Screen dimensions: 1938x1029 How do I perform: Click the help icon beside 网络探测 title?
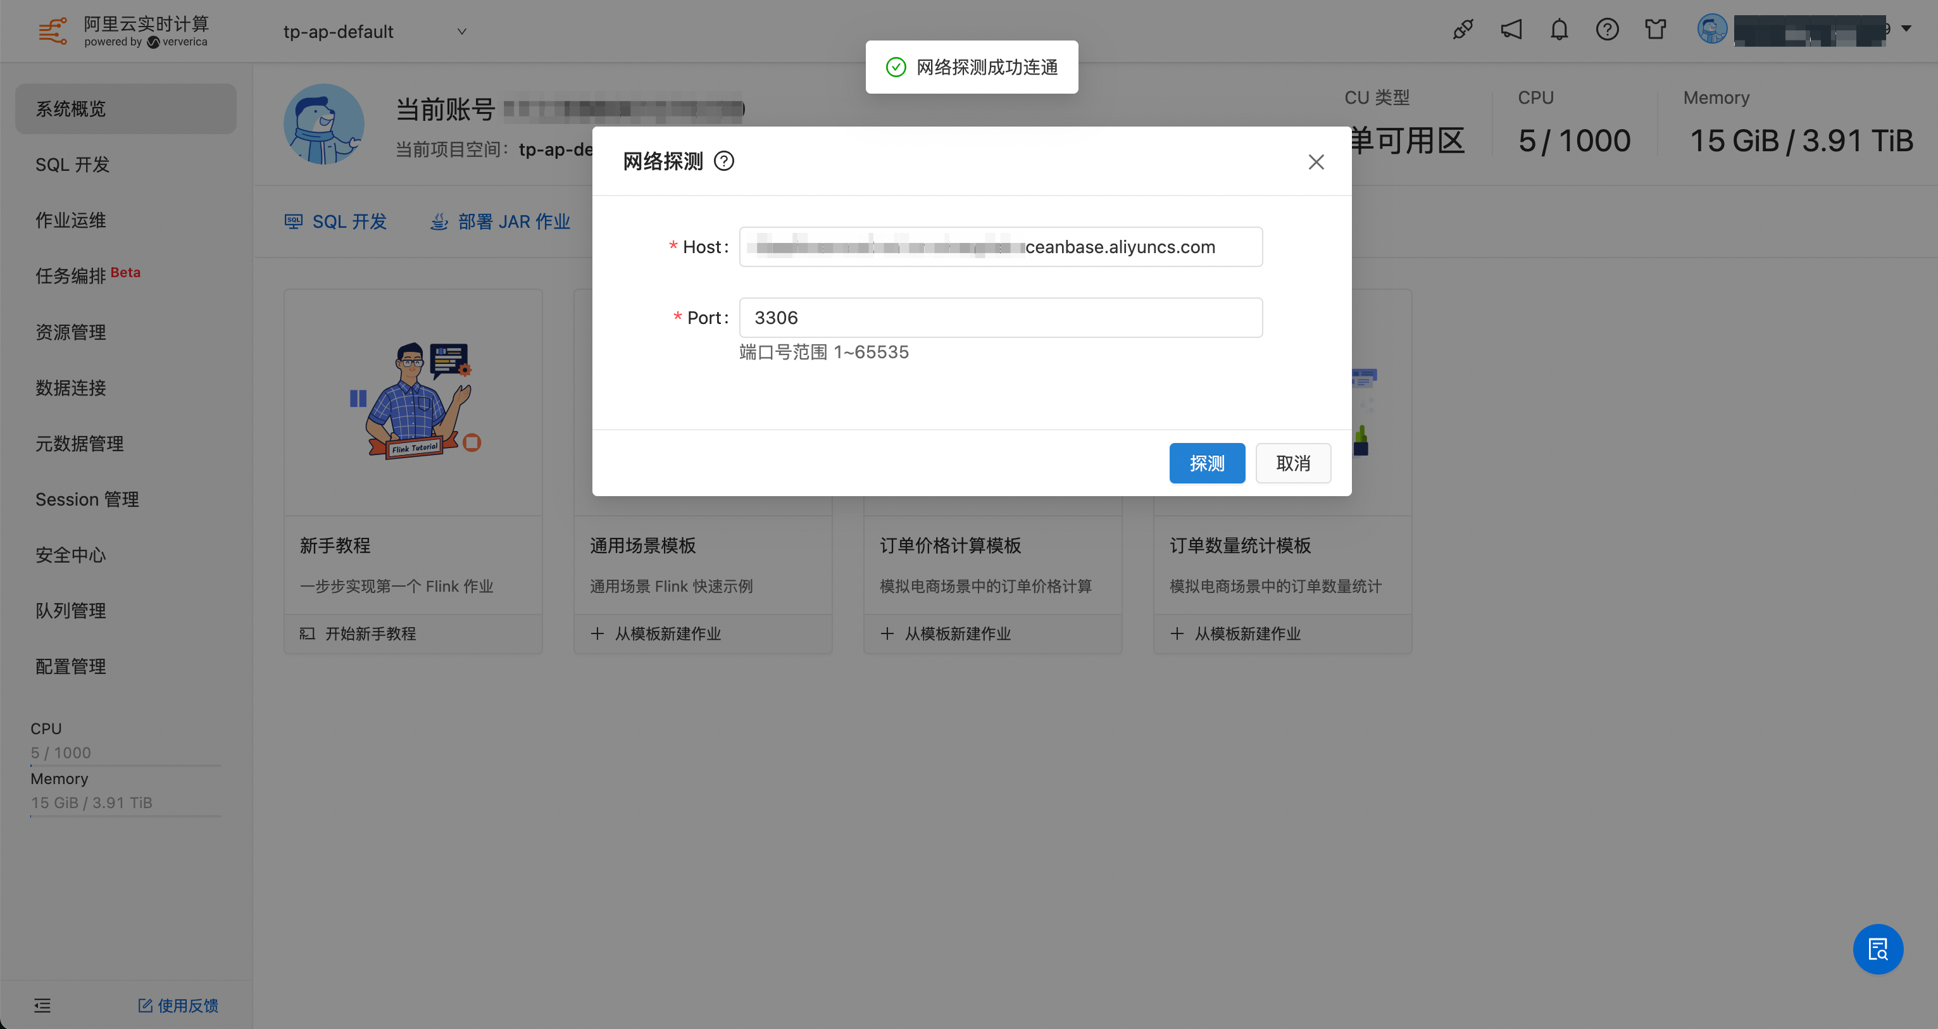pos(723,161)
